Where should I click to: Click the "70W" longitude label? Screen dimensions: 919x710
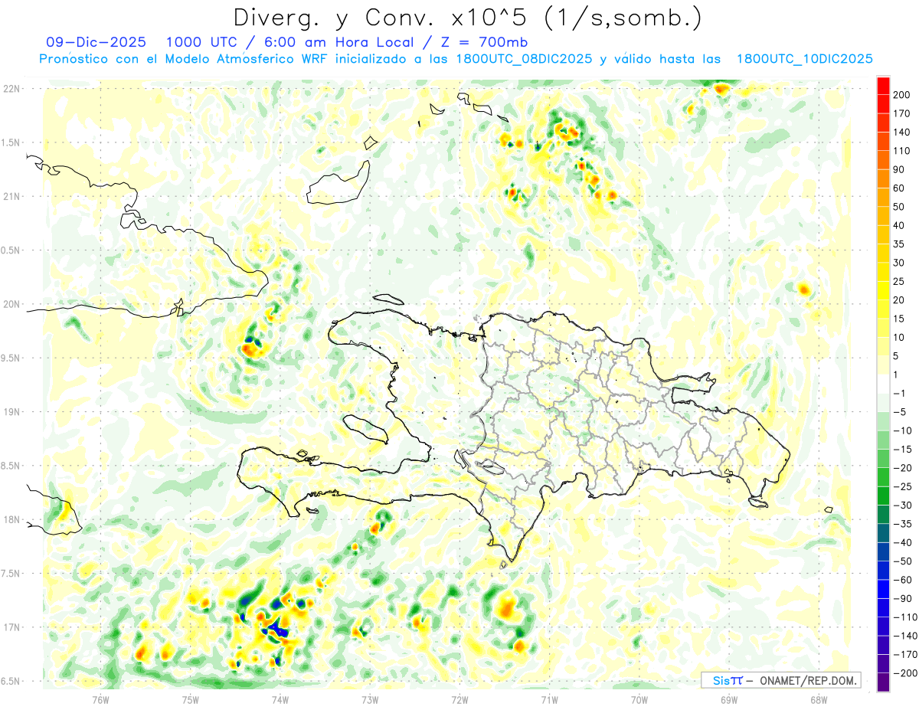639,699
